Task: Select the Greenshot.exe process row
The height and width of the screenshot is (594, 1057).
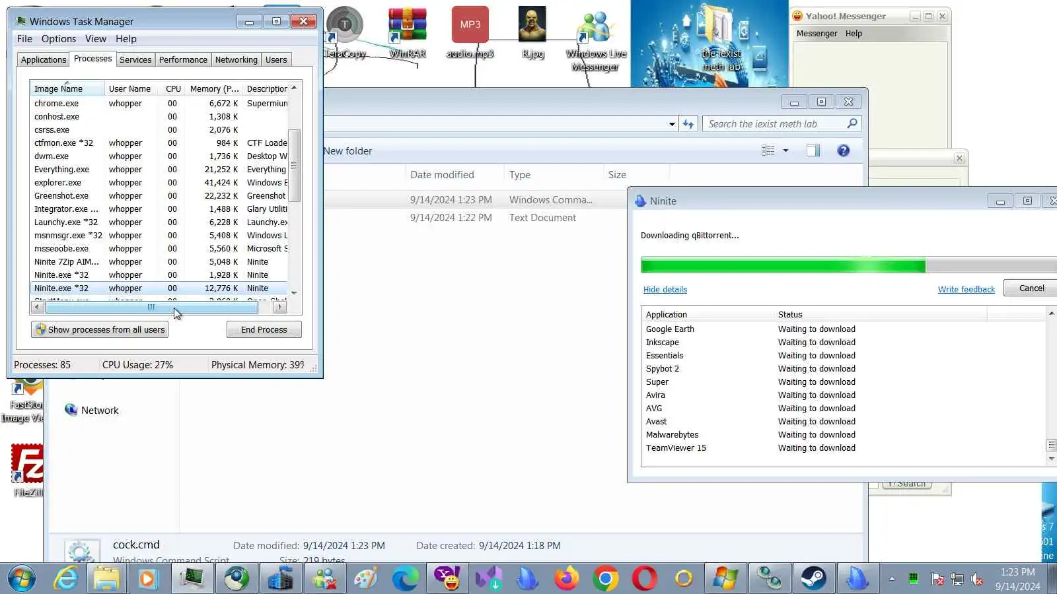Action: (x=159, y=196)
